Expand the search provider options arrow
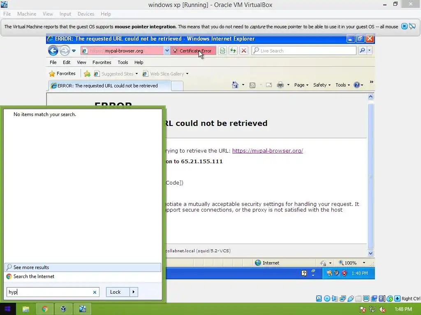 (370, 50)
